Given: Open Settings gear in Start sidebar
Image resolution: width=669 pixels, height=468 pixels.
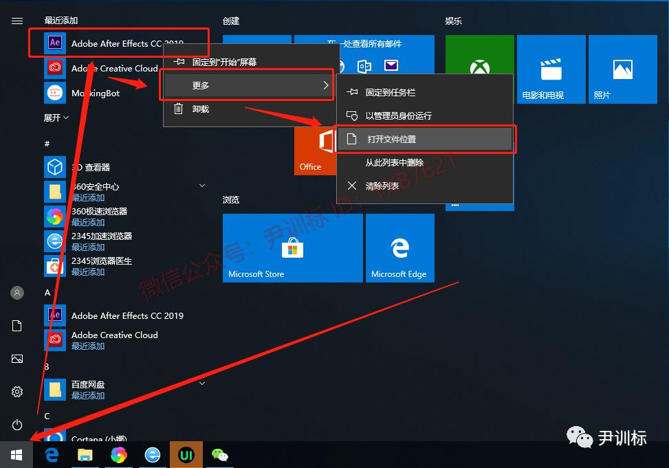Looking at the screenshot, I should (x=17, y=392).
